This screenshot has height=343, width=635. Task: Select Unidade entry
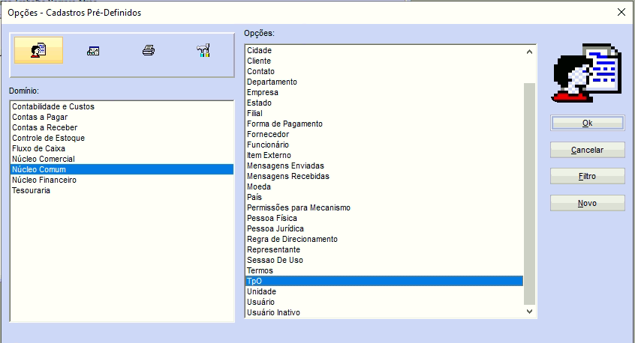coord(384,291)
